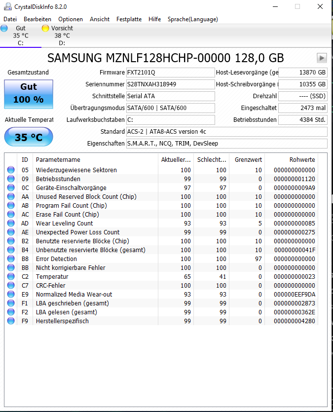
Task: Click the Grenzwert column header
Action: tap(247, 160)
